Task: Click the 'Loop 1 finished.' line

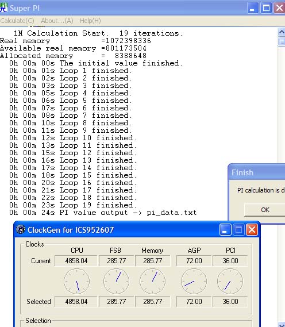Action: point(71,71)
